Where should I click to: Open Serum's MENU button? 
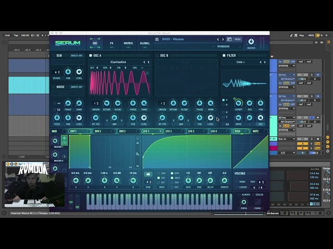[x=237, y=39]
